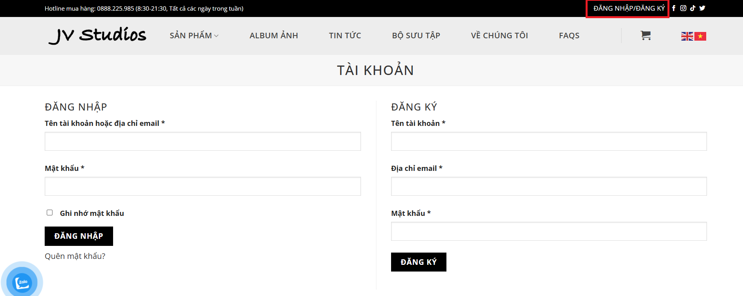Go to the ALBUM ẢNH menu item

click(274, 36)
